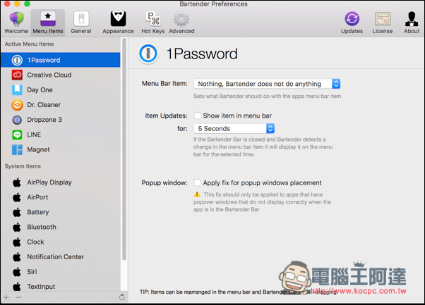Image resolution: width=425 pixels, height=305 pixels.
Task: Click the Apple icon beside Bluetooth
Action: tap(17, 227)
